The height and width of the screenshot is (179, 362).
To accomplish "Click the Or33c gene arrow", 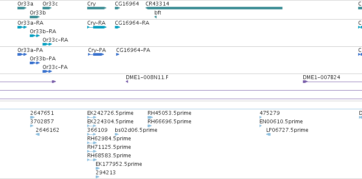I will coord(47,8).
